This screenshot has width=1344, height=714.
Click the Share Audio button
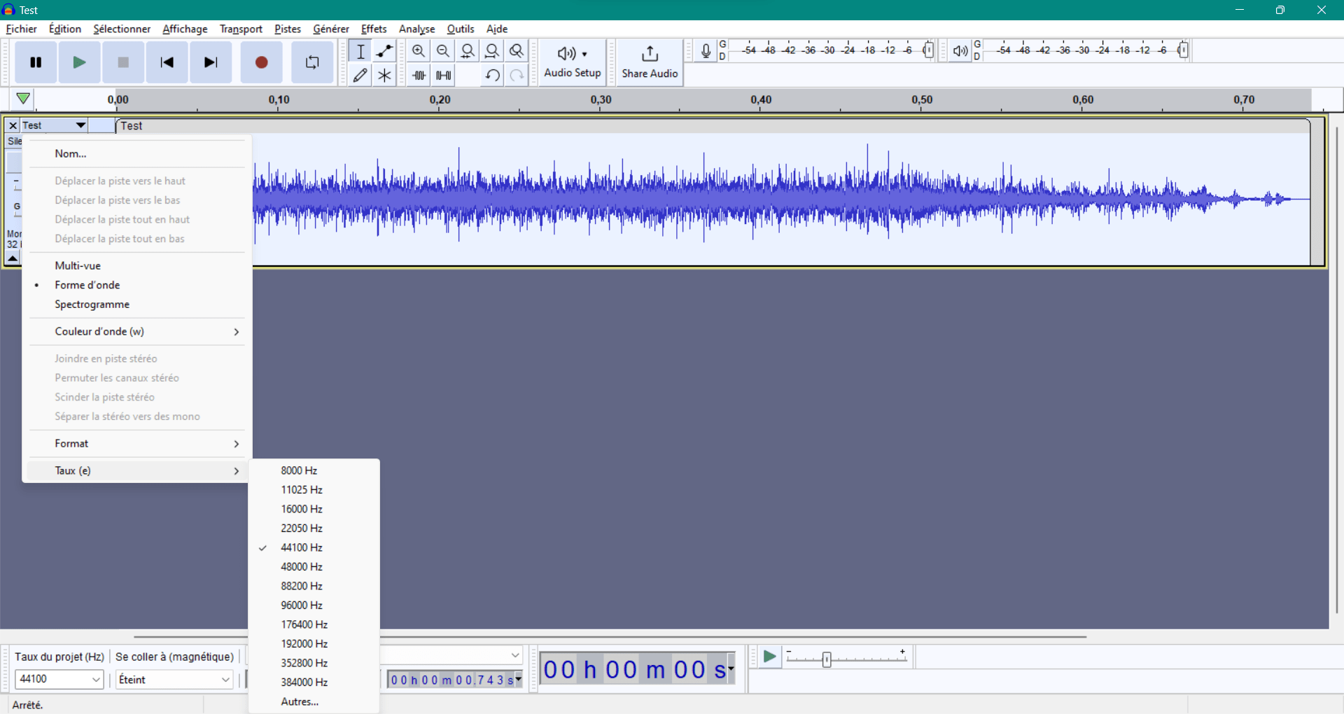coord(650,62)
